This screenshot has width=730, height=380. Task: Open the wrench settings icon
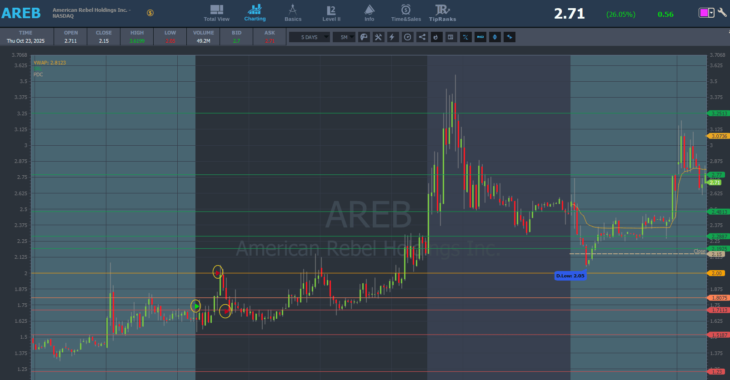pyautogui.click(x=722, y=13)
